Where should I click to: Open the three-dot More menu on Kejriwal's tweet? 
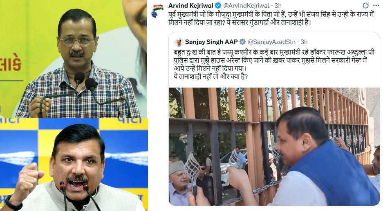376,5
